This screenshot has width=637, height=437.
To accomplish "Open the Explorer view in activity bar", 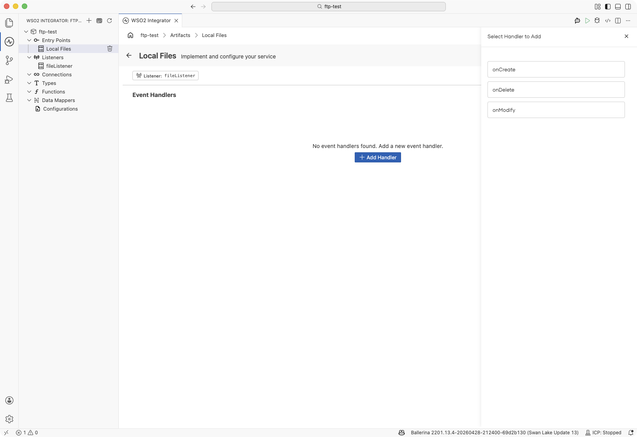I will click(9, 23).
